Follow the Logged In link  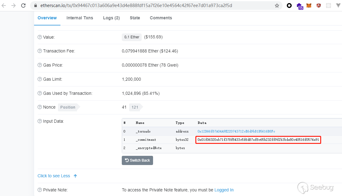224,190
